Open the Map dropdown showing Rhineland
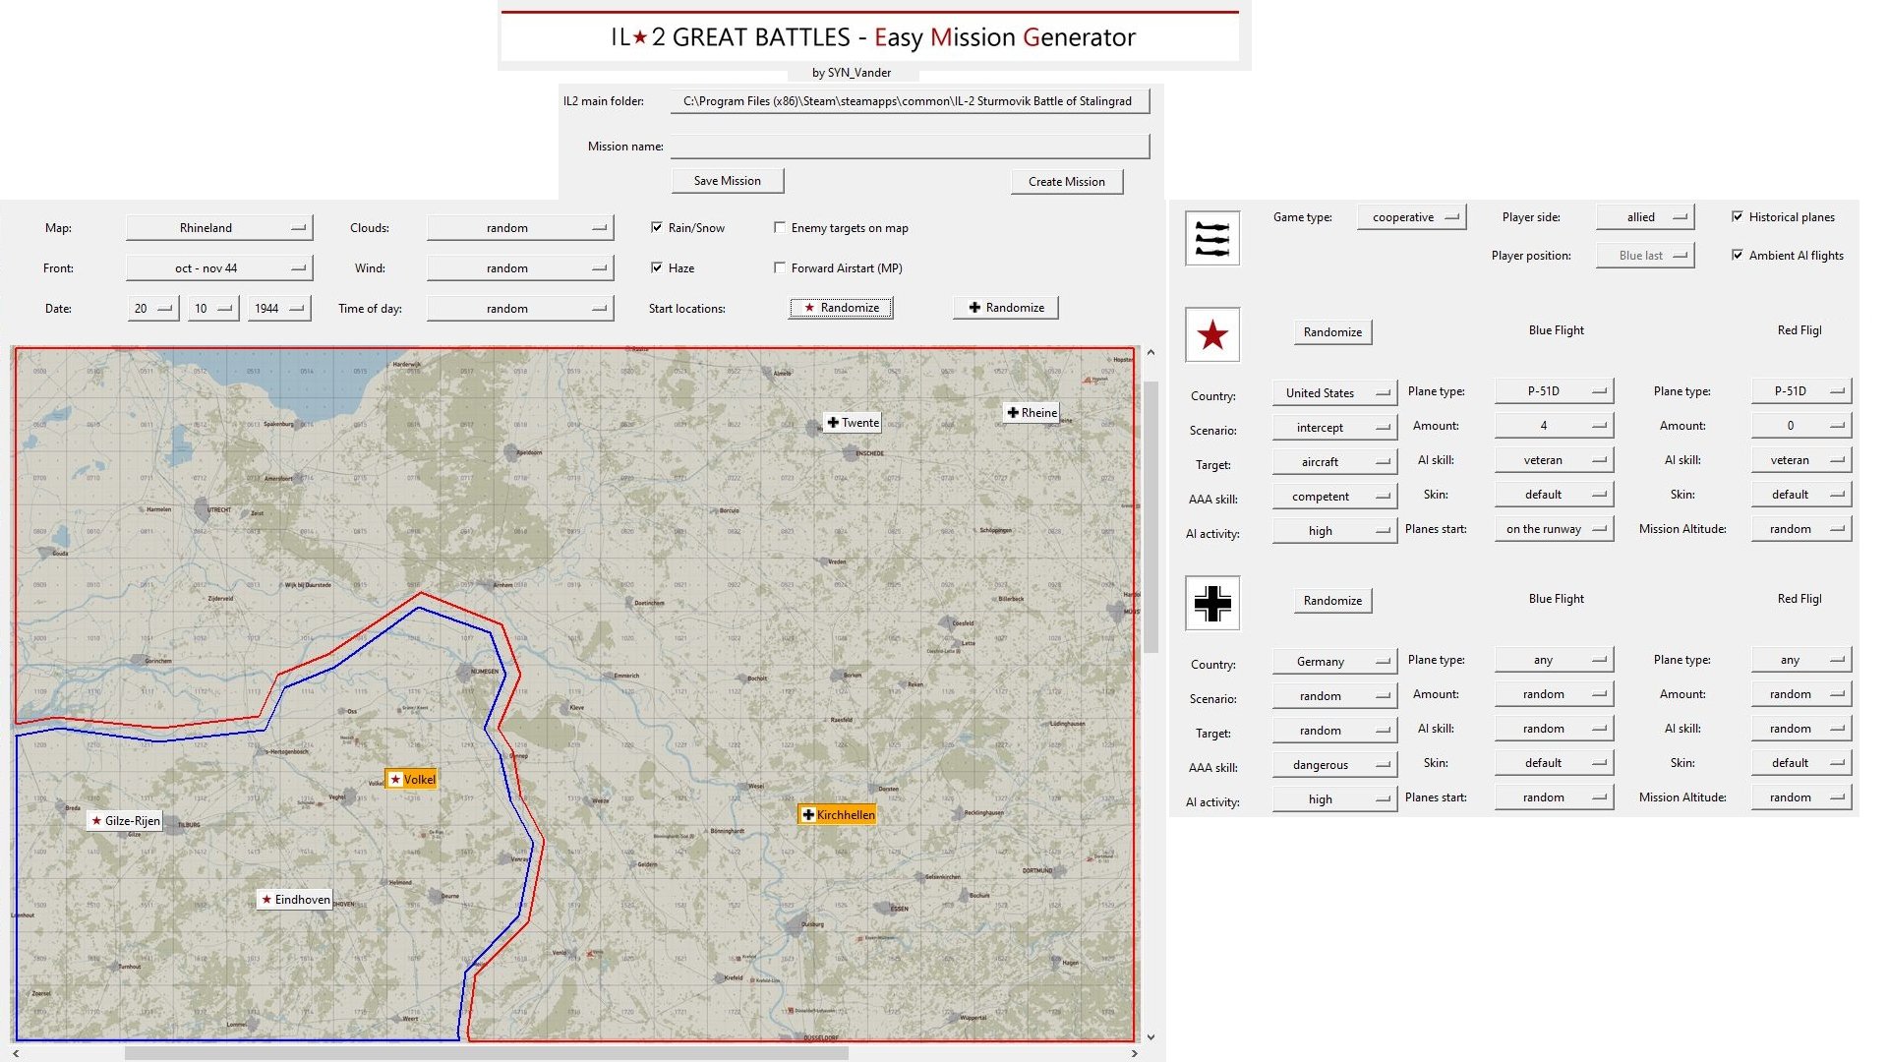The width and height of the screenshot is (1888, 1062). coord(218,228)
